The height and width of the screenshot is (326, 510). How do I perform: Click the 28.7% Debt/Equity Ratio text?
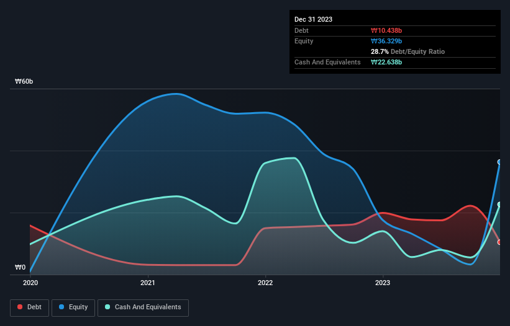coord(408,51)
